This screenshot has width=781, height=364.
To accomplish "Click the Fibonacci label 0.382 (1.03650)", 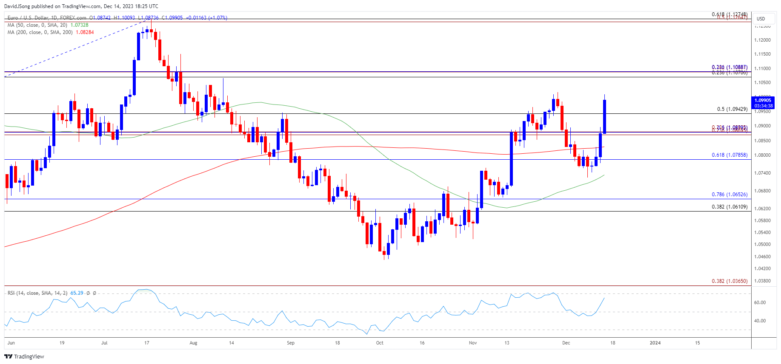I will (730, 281).
